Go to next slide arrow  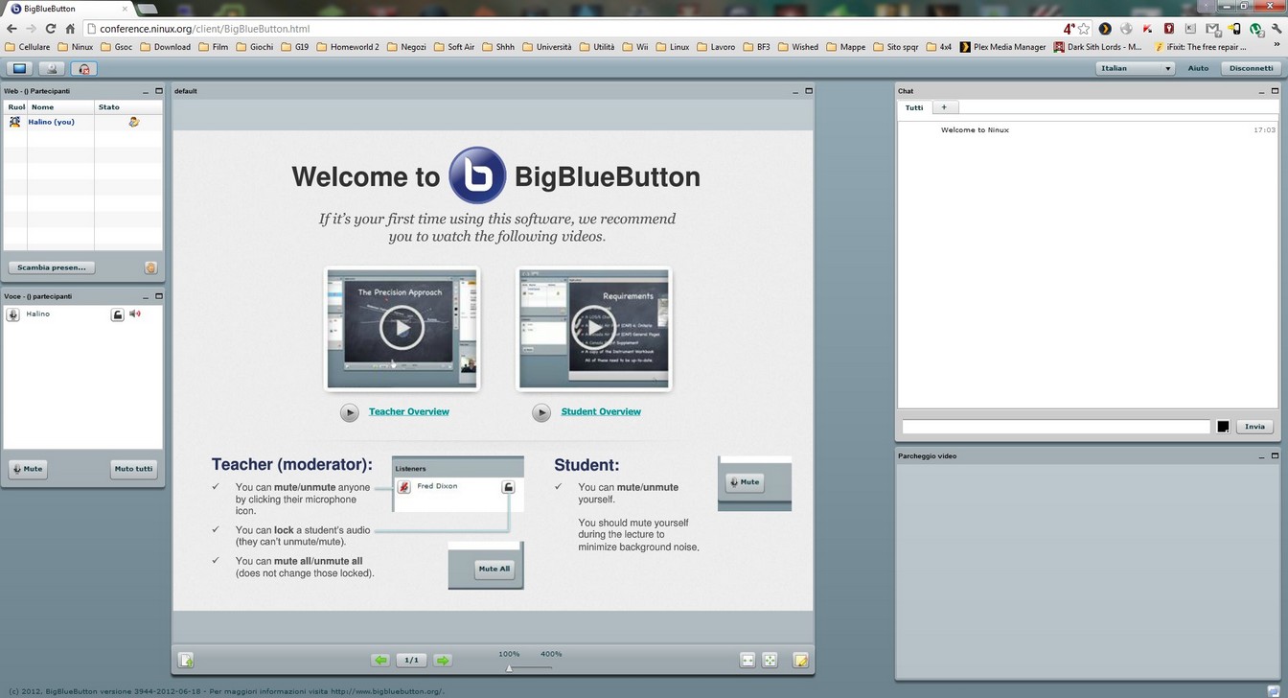[x=443, y=660]
